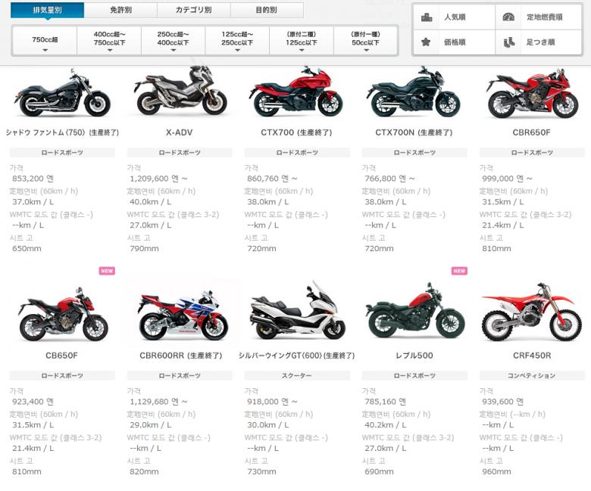Open the CBR650F model link
This screenshot has height=491, width=591.
click(x=531, y=132)
